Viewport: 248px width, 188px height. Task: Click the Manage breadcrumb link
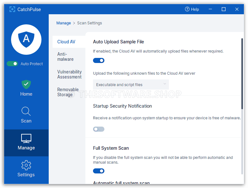(64, 23)
